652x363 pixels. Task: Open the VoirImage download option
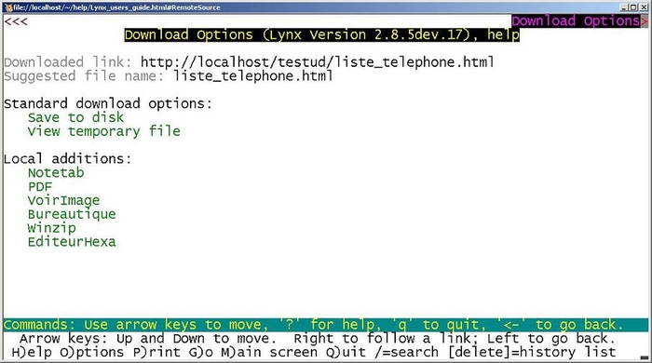coord(63,201)
